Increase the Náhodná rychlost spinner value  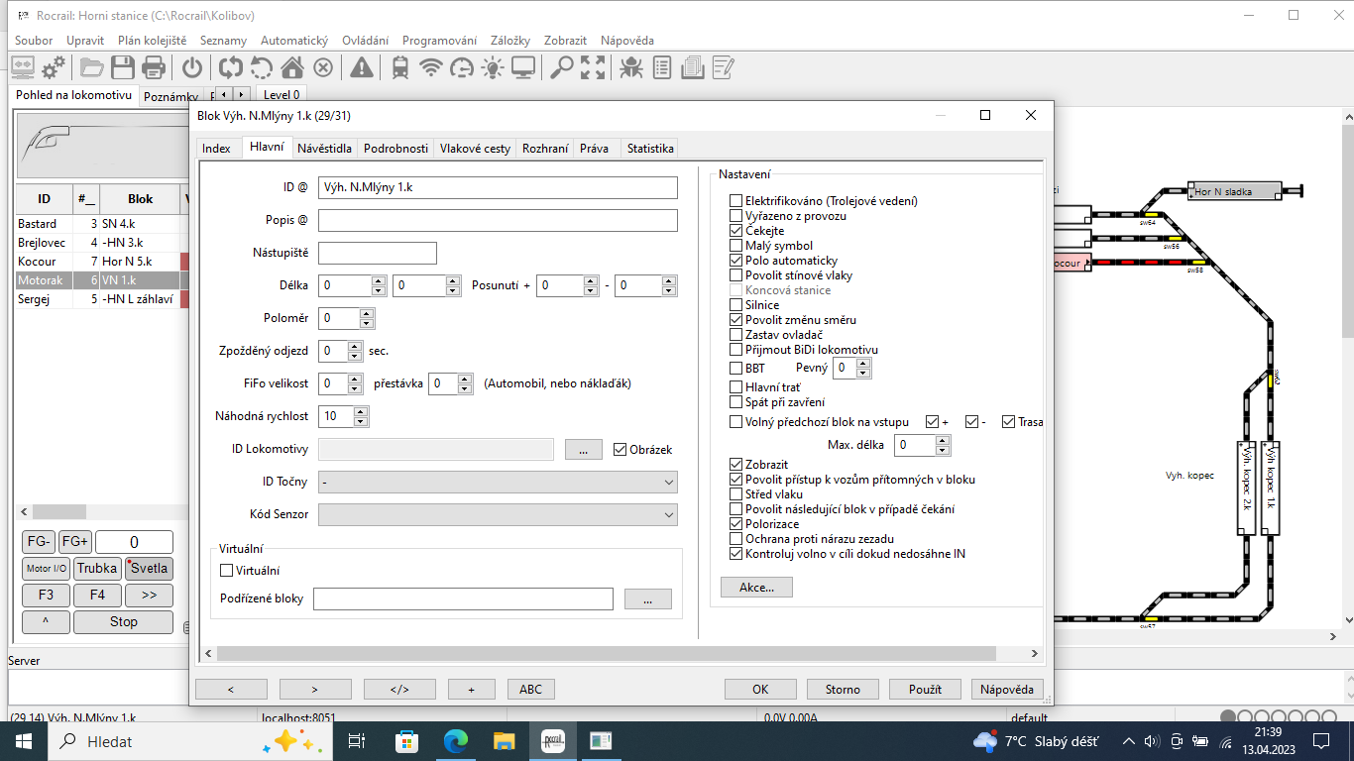pos(362,411)
